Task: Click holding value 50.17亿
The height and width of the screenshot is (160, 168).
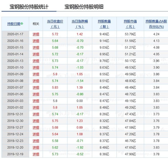Action: pyautogui.click(x=130, y=61)
